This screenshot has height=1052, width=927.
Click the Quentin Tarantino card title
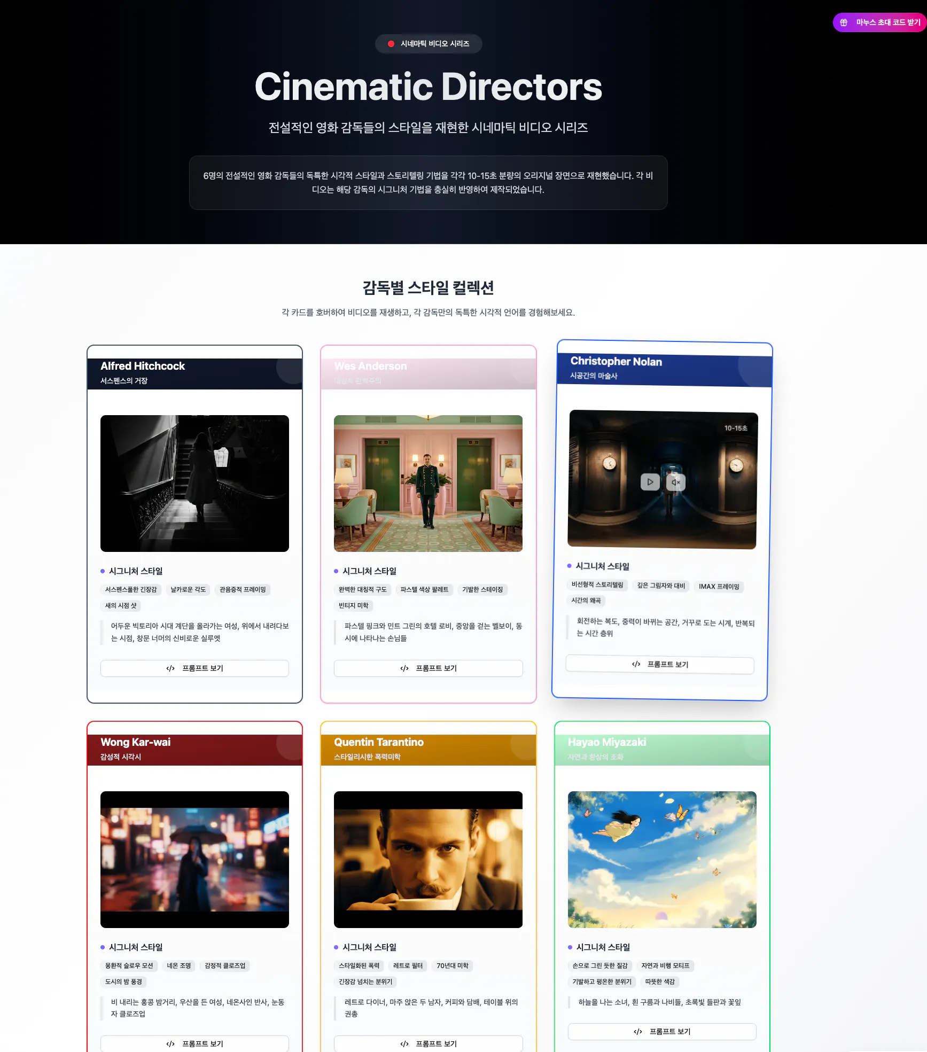(x=379, y=742)
